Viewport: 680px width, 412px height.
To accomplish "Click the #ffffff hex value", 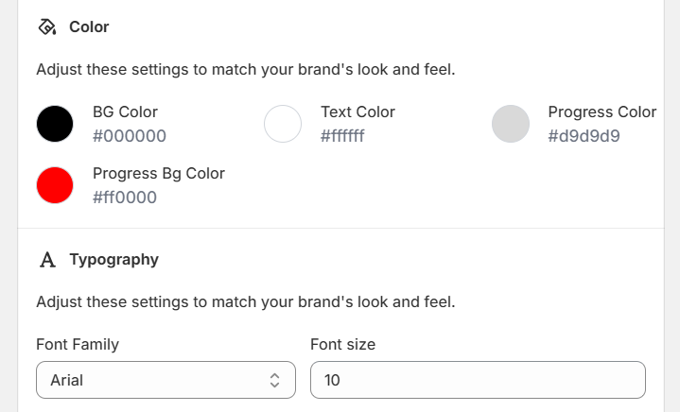I will coord(342,136).
